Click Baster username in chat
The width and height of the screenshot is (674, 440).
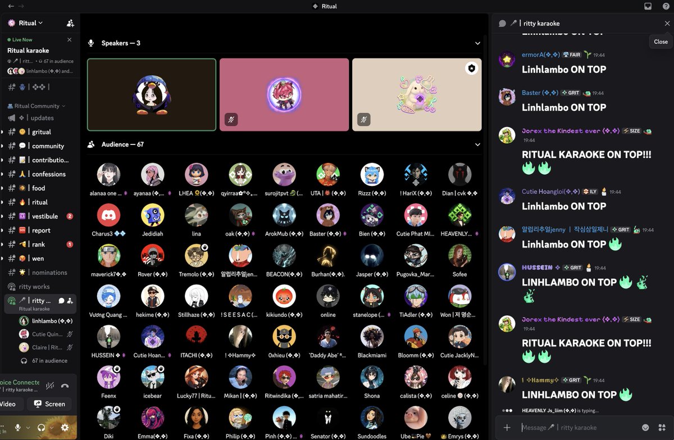[x=540, y=93]
